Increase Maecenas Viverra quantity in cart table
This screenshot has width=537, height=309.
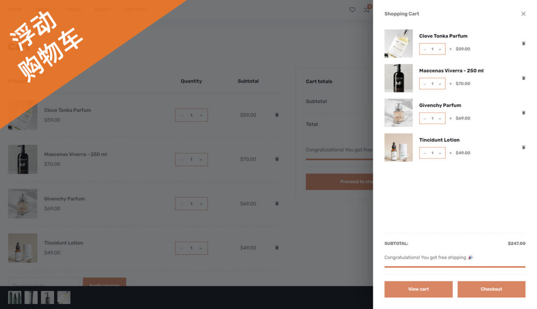[201, 159]
